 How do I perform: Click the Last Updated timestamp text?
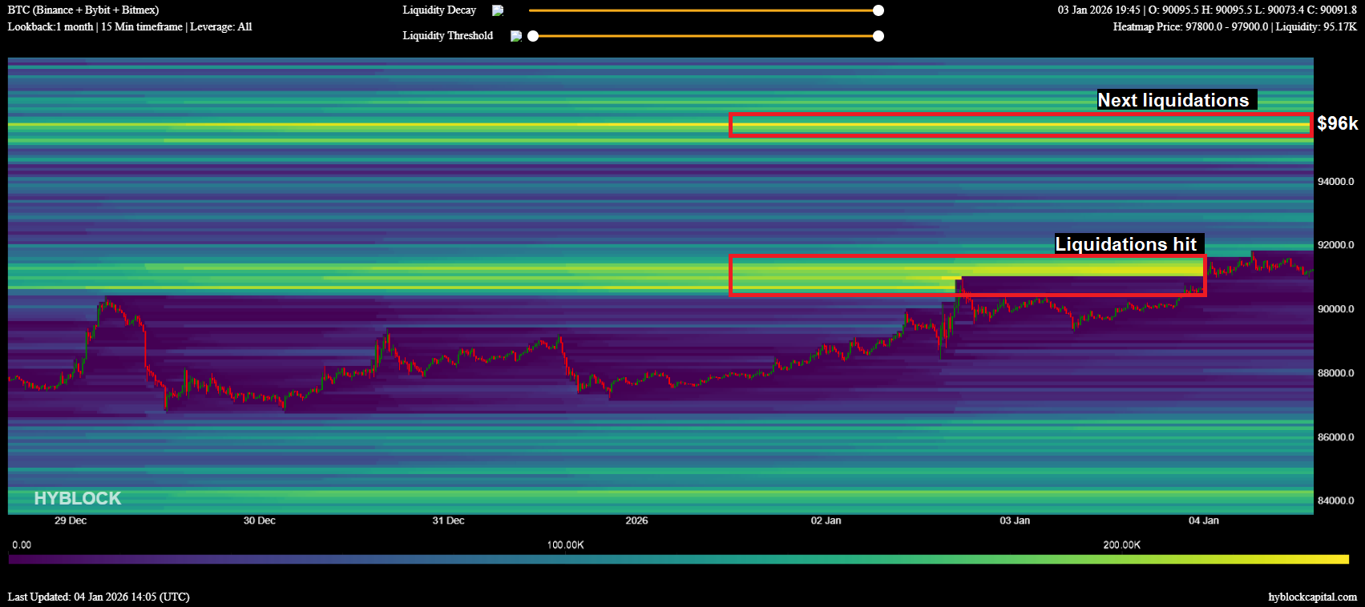pos(99,597)
